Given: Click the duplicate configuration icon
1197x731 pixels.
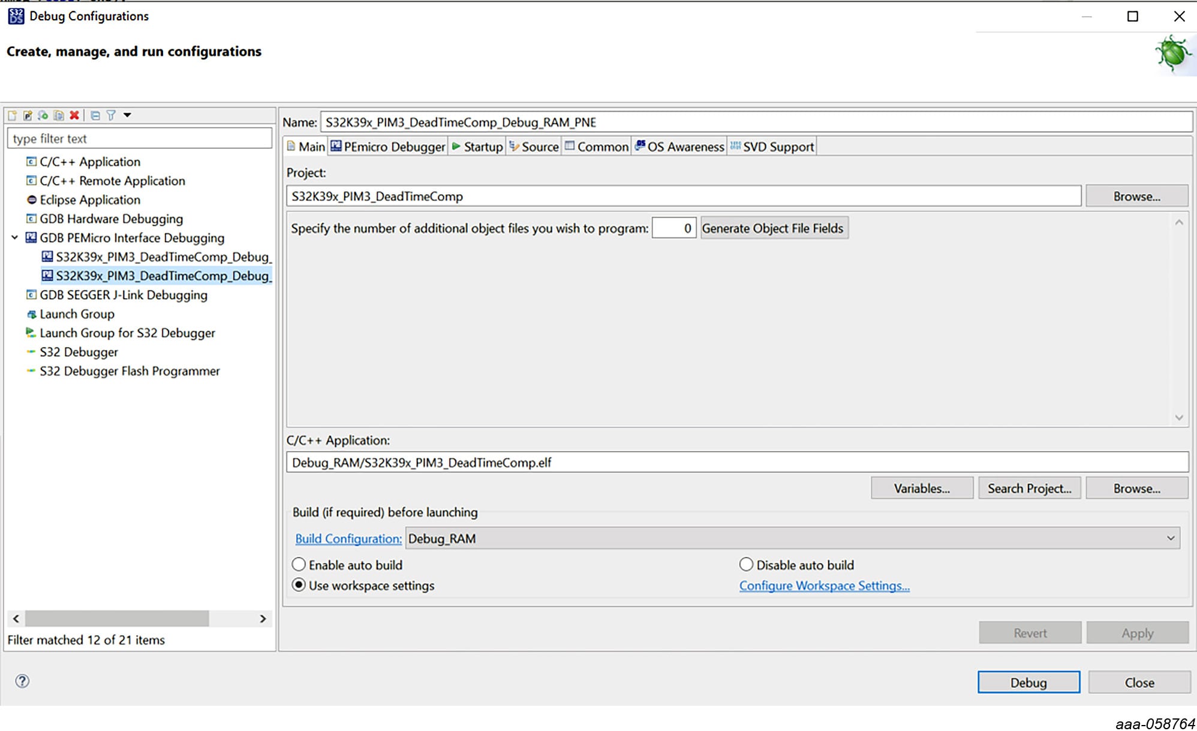Looking at the screenshot, I should 59,115.
